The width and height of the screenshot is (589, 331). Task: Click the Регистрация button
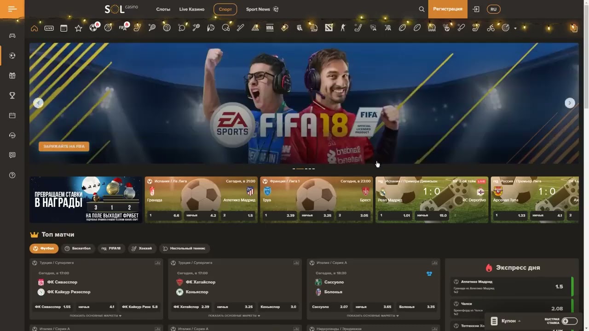pyautogui.click(x=448, y=9)
